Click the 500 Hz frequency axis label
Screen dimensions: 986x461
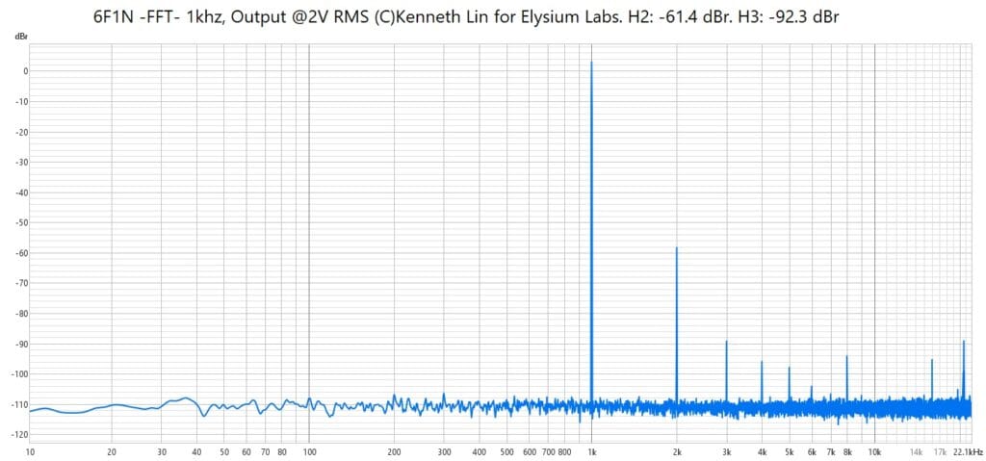click(506, 452)
